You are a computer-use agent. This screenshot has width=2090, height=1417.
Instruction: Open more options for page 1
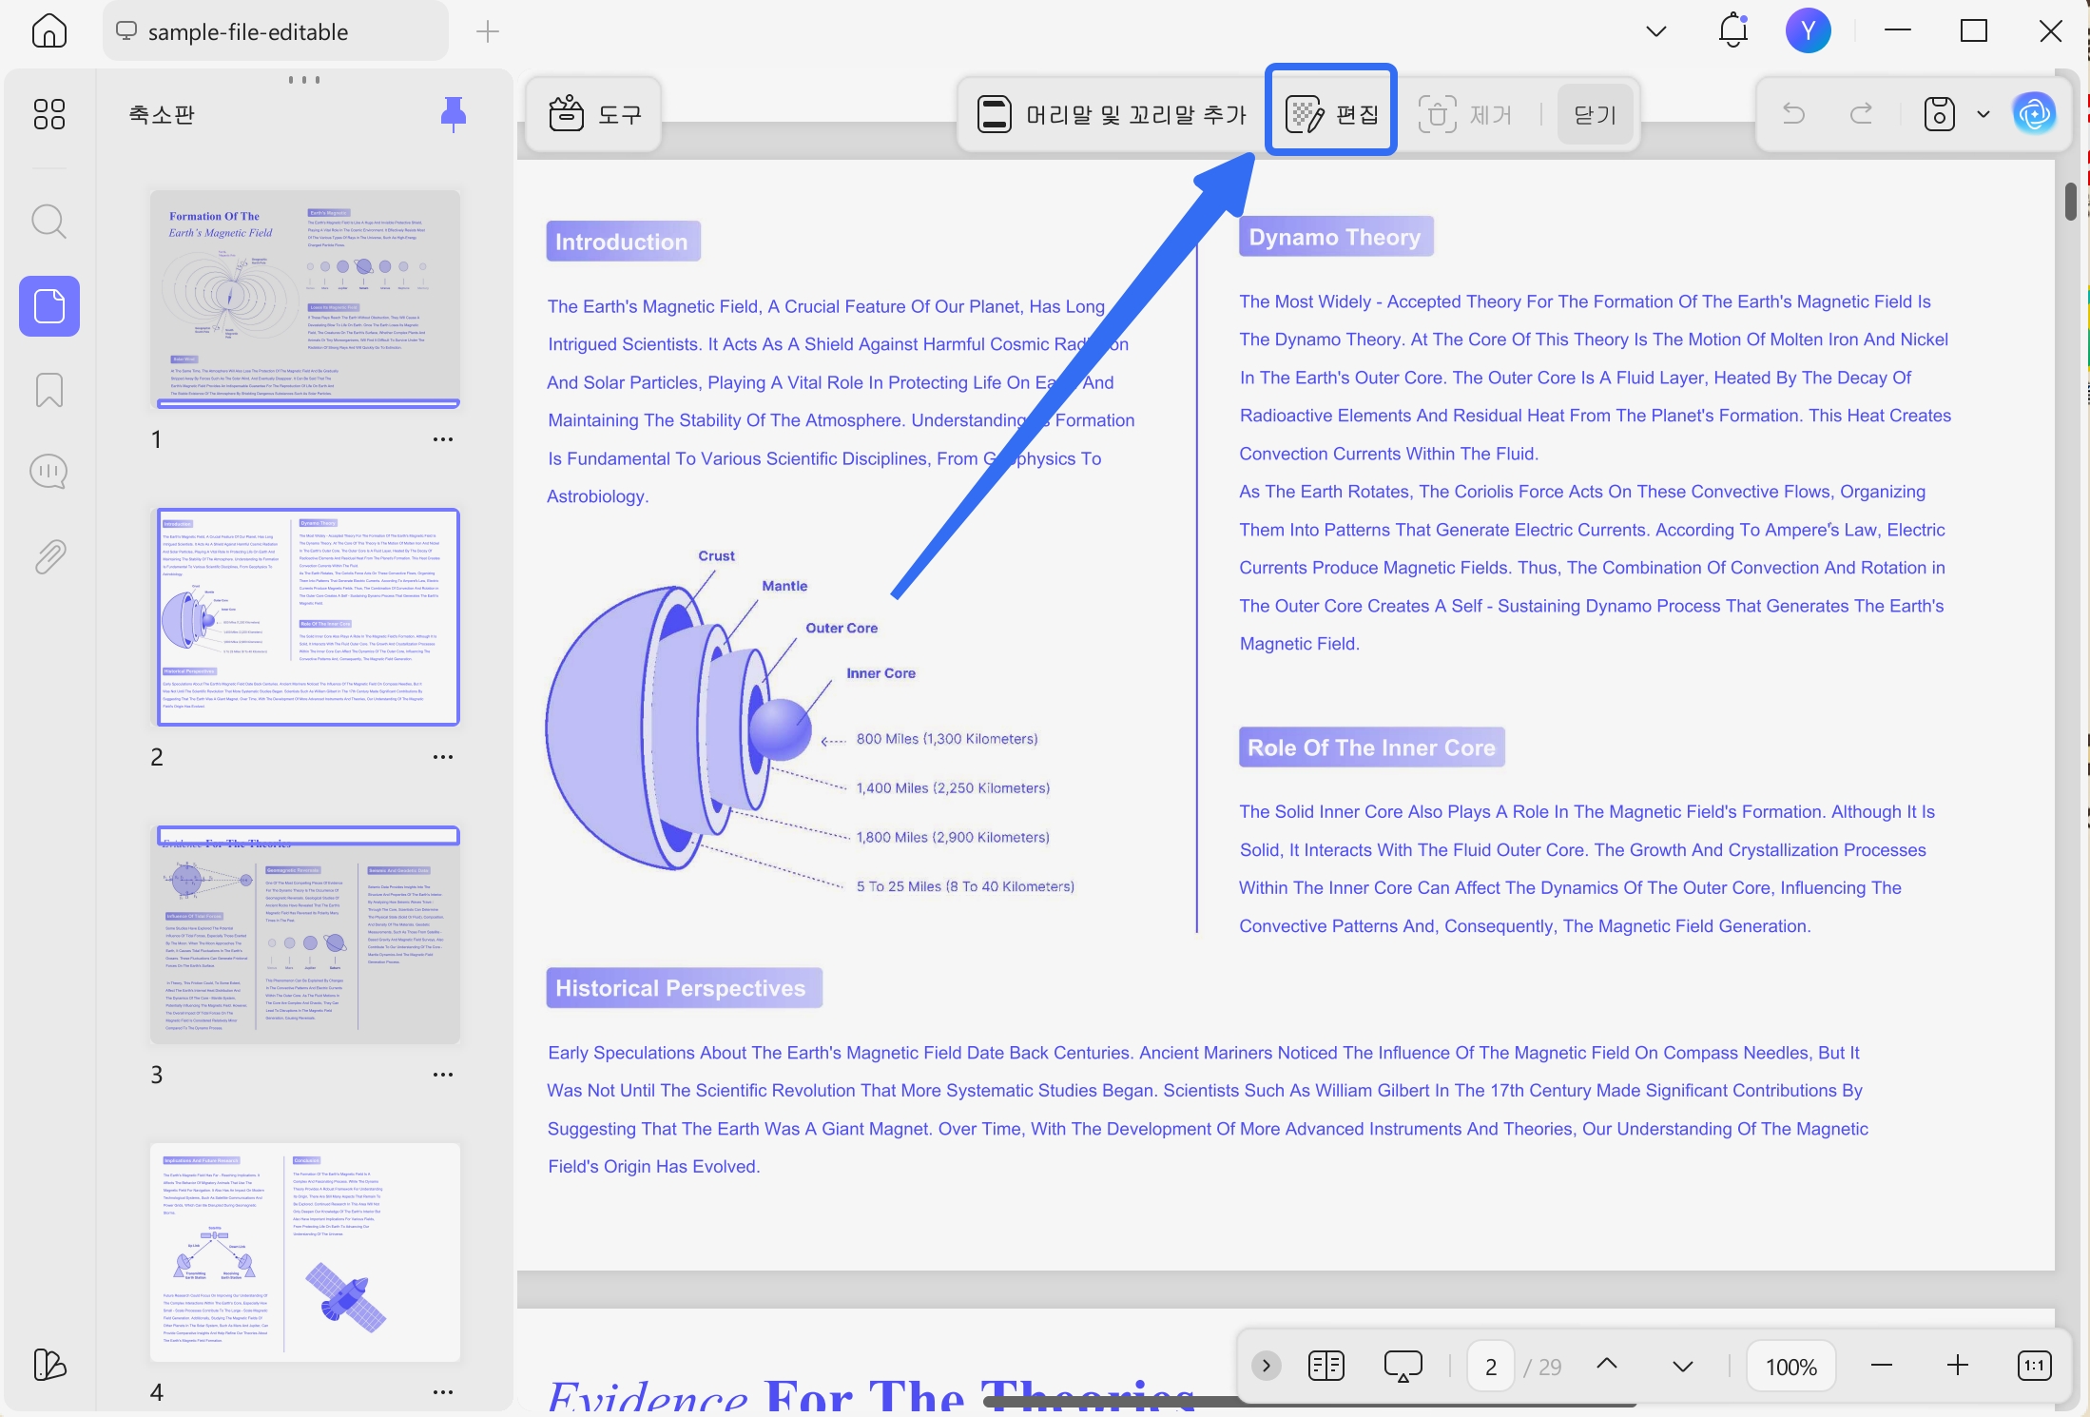coord(443,439)
